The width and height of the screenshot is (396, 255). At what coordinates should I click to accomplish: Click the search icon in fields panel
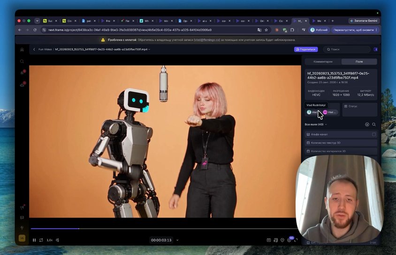tap(374, 124)
